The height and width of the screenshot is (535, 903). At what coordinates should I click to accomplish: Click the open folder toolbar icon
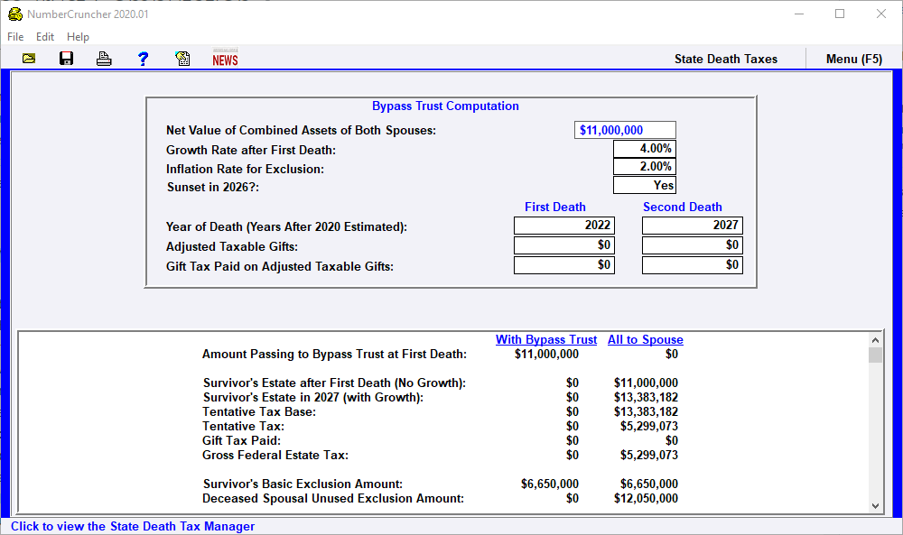[29, 59]
